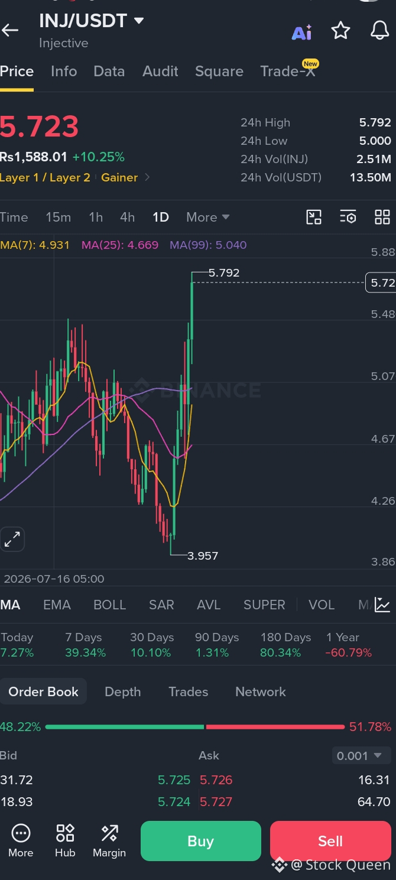The height and width of the screenshot is (880, 396).
Task: Tap the red Sell button
Action: pyautogui.click(x=330, y=841)
